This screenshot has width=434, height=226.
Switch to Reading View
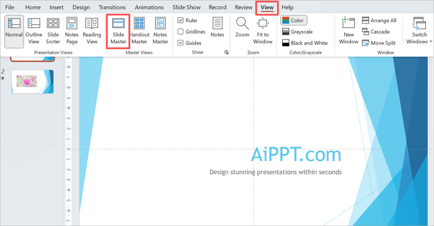92,31
